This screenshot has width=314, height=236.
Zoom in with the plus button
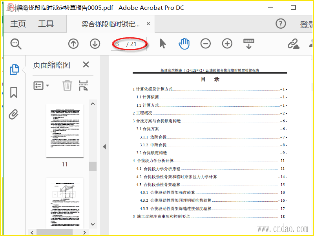[x=227, y=44]
